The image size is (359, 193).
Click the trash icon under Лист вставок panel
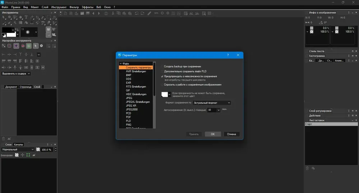(x=307, y=168)
